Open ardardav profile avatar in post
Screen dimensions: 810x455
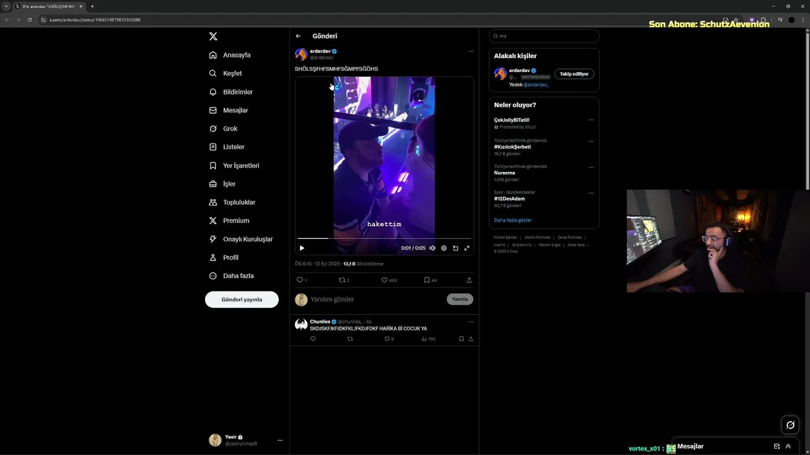click(301, 54)
